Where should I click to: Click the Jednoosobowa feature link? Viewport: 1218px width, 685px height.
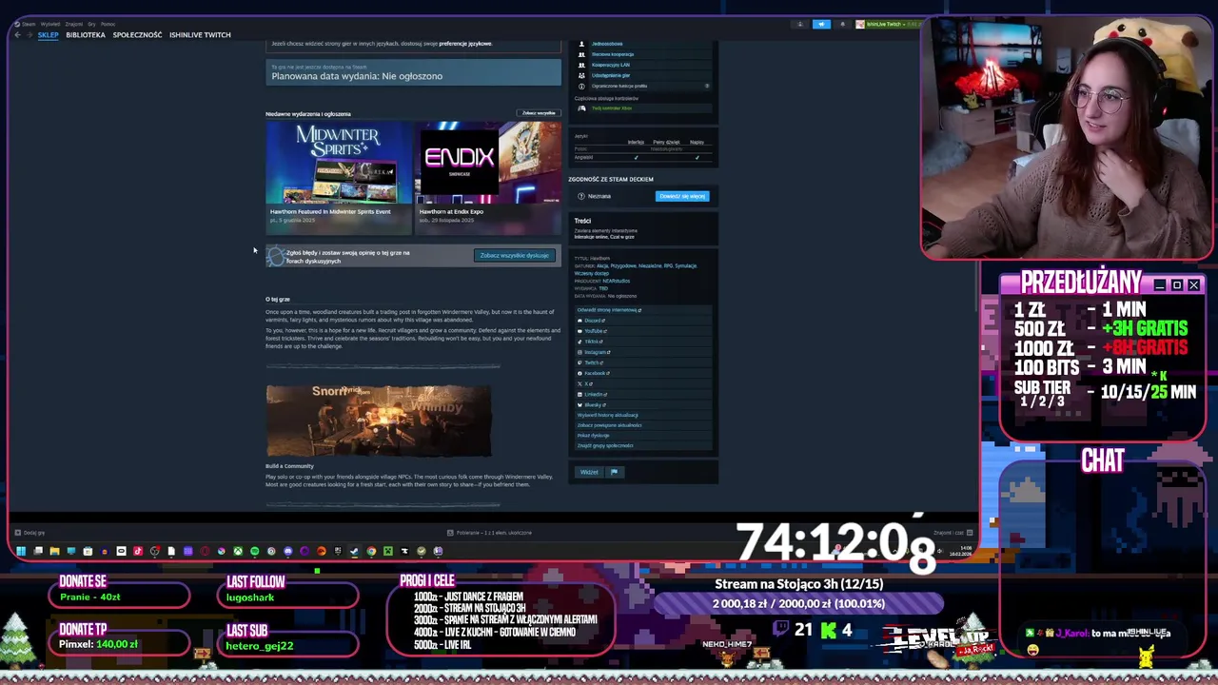(607, 44)
